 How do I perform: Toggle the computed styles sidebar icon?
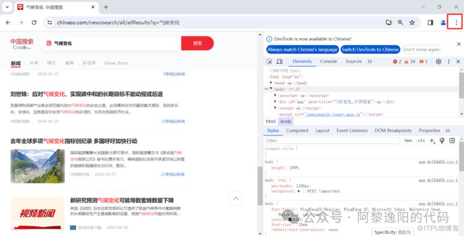(x=452, y=140)
